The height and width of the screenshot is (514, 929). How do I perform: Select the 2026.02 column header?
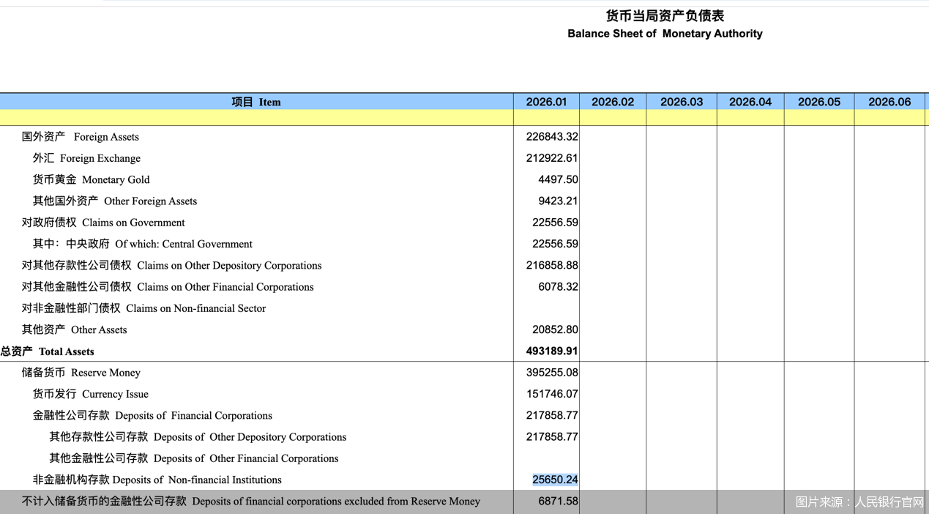point(613,102)
